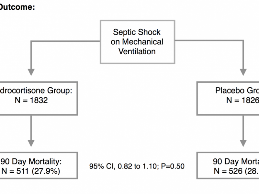The width and height of the screenshot is (259, 194).
Task: Click arrowhead above the N = 526 mortality box
Action: [242, 143]
